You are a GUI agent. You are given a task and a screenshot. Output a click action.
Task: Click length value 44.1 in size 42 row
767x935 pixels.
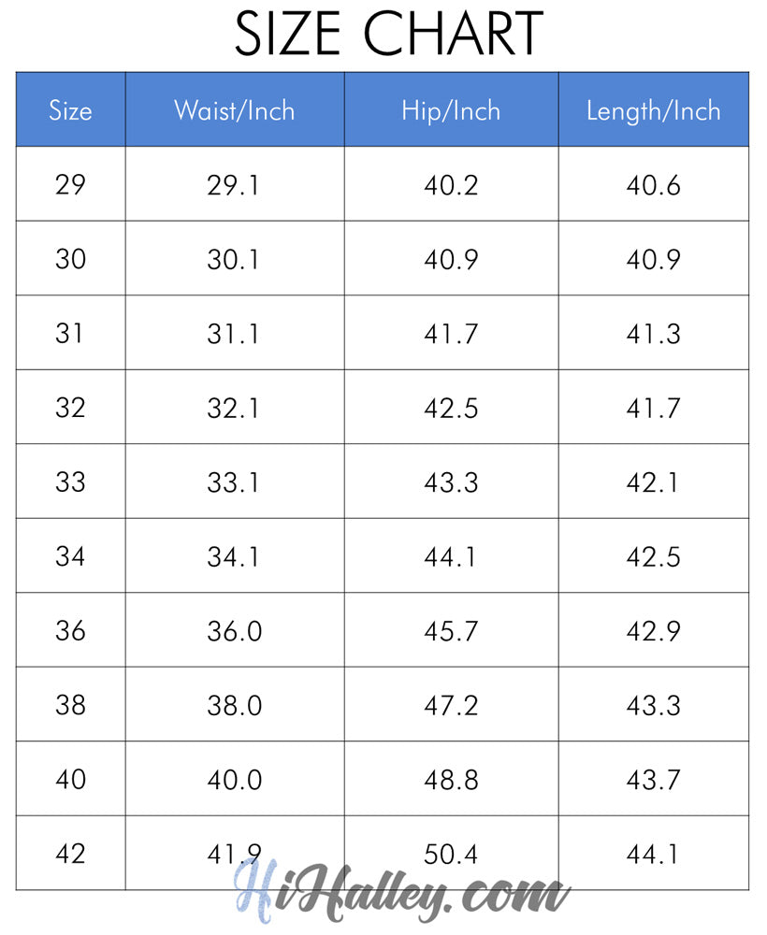click(653, 854)
